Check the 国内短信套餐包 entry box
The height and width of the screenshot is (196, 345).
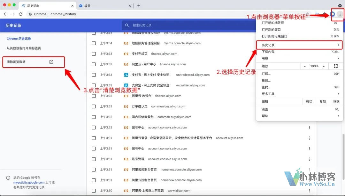[94, 117]
